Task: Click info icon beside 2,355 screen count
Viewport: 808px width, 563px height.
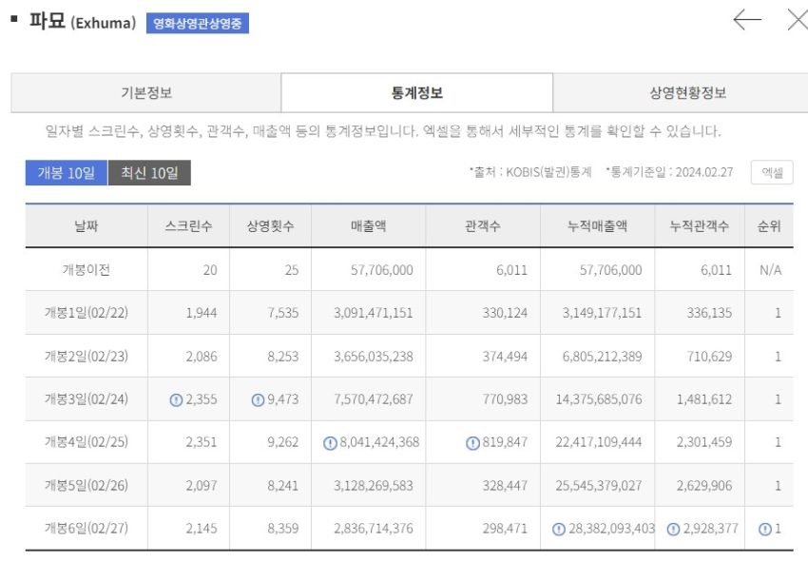Action: 176,399
